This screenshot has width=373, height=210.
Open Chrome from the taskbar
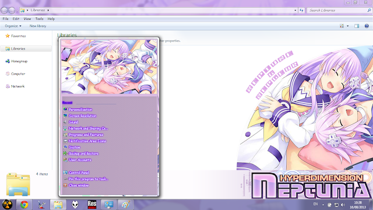[24, 205]
